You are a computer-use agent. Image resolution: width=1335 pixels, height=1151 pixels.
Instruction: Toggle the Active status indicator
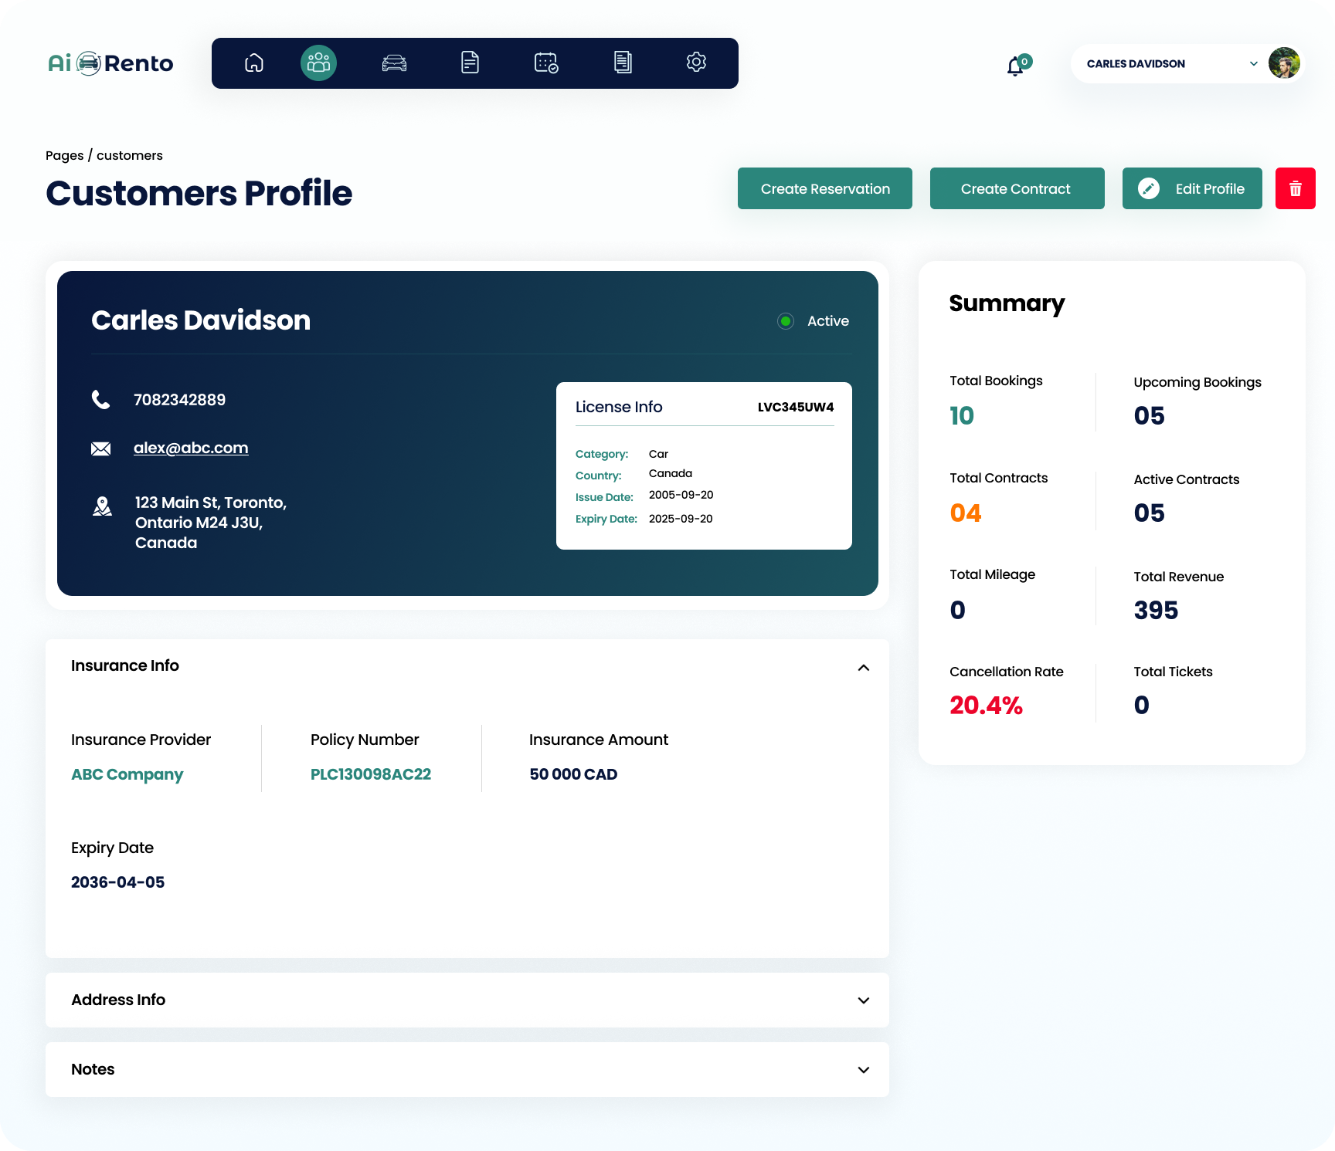point(785,321)
